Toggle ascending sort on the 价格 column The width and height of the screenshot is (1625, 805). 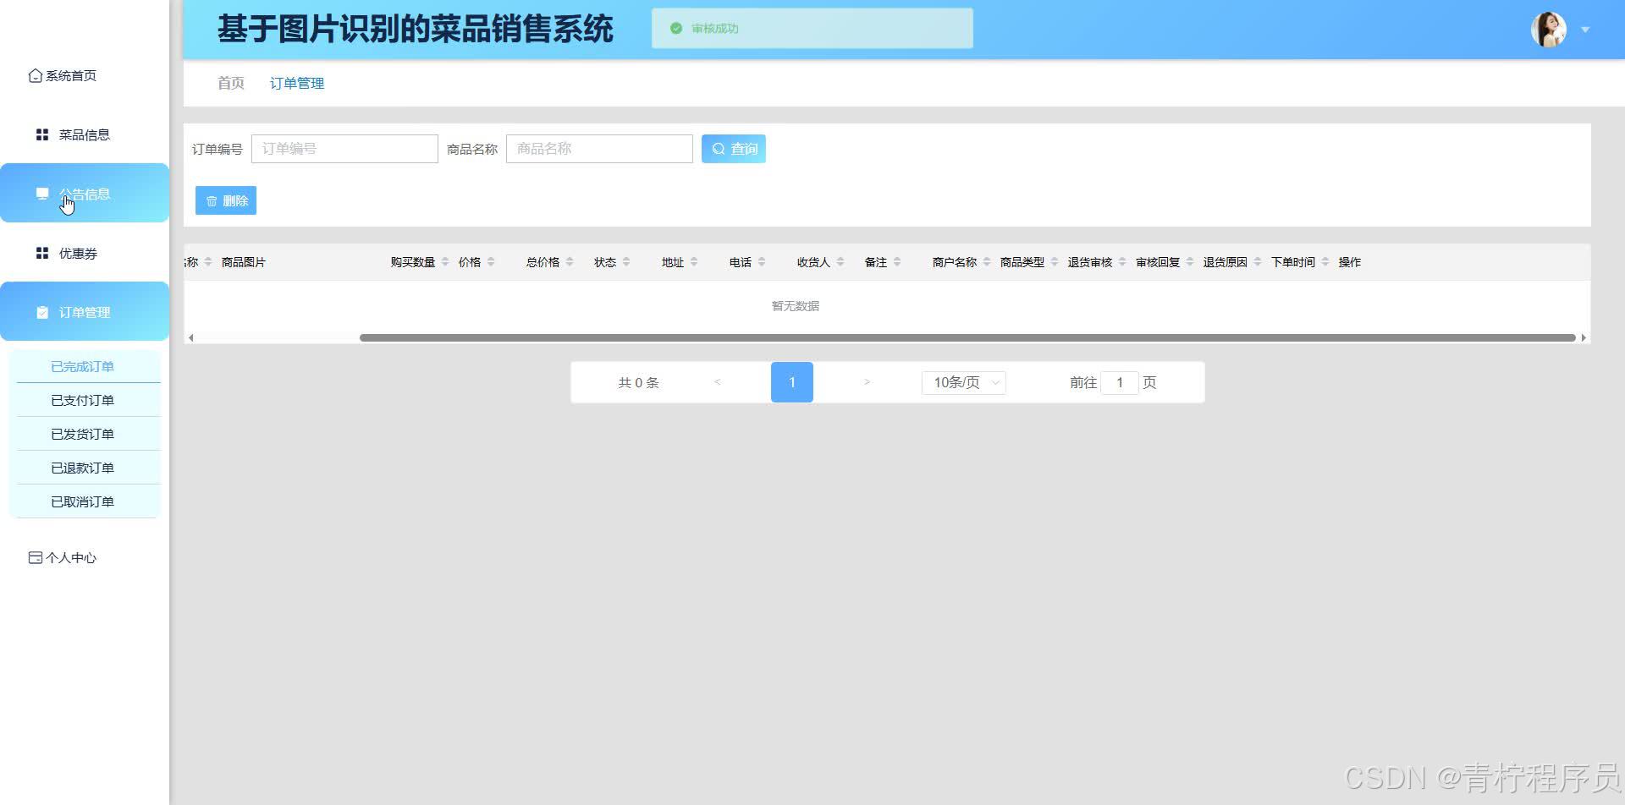489,257
